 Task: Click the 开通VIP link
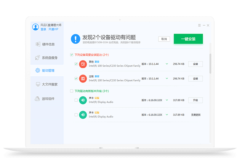53,29
